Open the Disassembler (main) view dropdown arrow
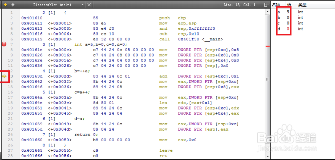 click(83, 5)
